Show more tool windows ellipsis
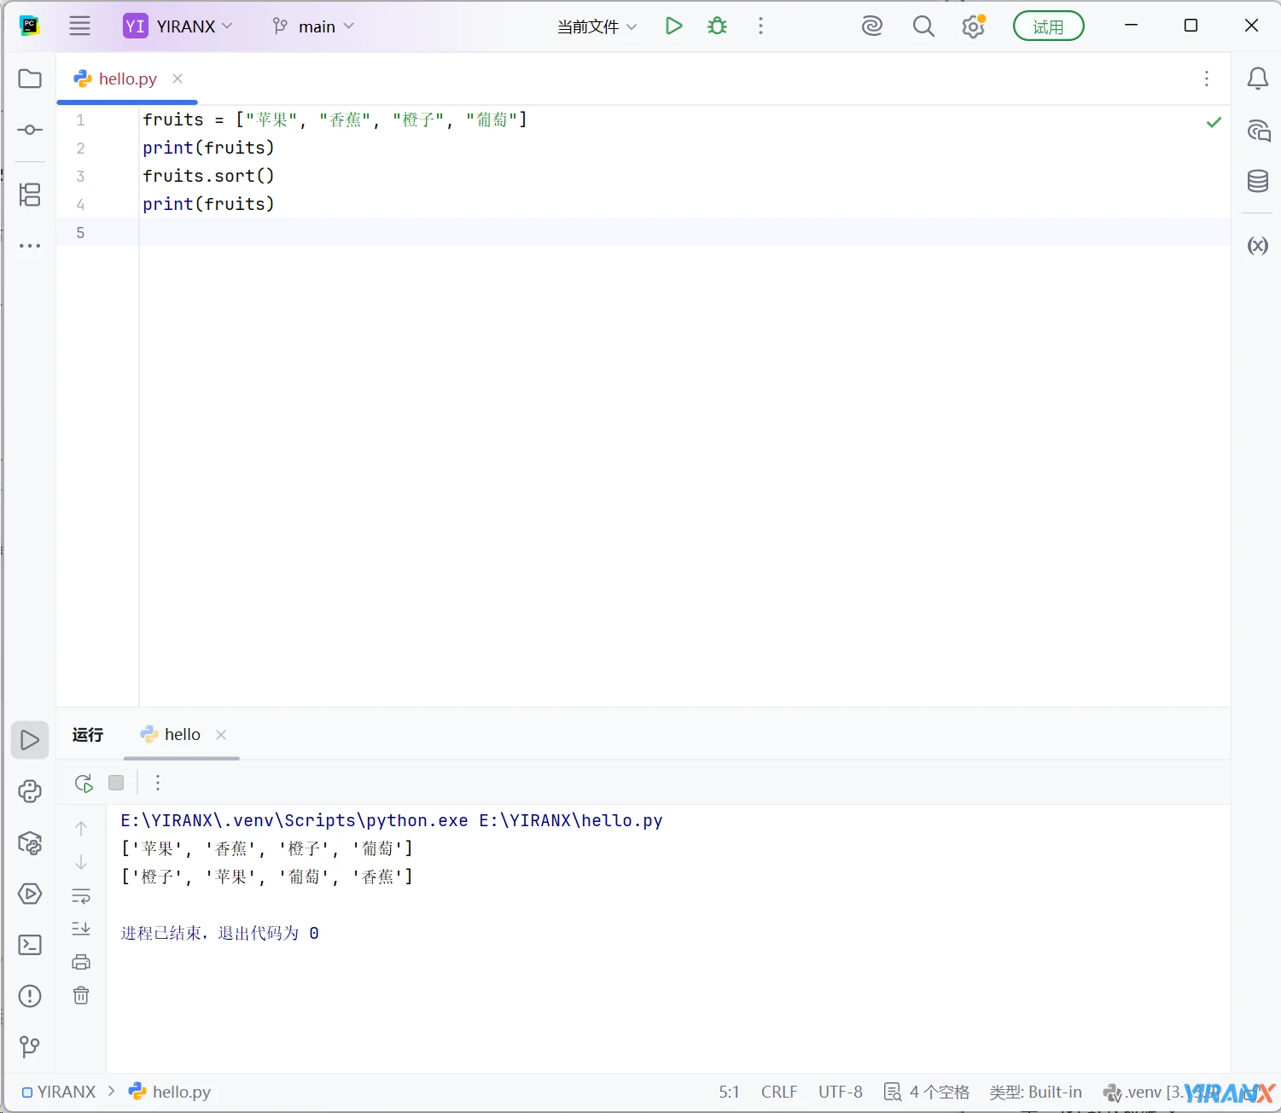 coord(30,246)
